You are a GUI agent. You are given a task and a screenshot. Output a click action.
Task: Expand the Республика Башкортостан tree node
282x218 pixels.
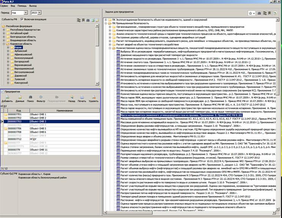[x=3, y=29]
